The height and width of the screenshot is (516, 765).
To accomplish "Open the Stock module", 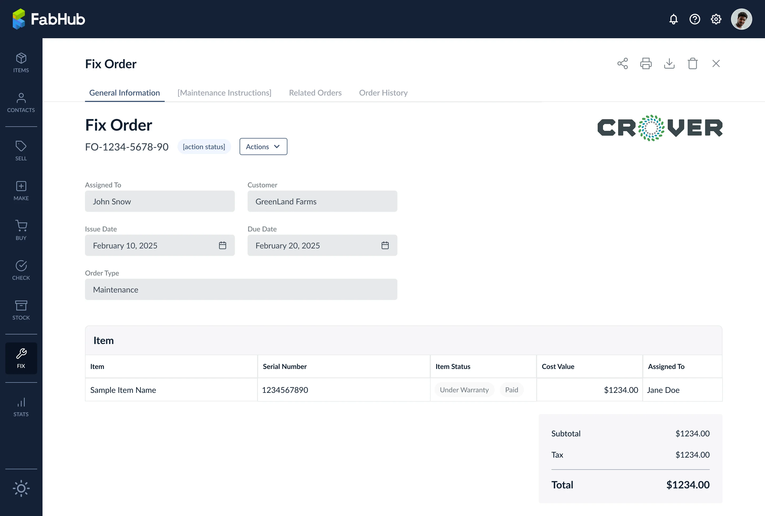I will pyautogui.click(x=21, y=310).
